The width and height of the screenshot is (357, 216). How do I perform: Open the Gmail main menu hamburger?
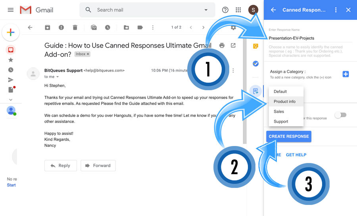coord(10,10)
